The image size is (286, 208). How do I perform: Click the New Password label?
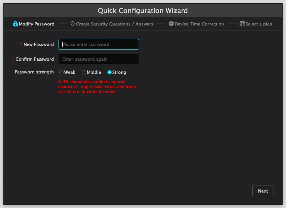39,44
